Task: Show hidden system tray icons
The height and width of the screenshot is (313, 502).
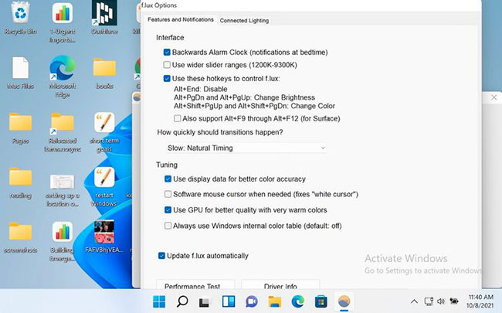Action: click(x=414, y=301)
